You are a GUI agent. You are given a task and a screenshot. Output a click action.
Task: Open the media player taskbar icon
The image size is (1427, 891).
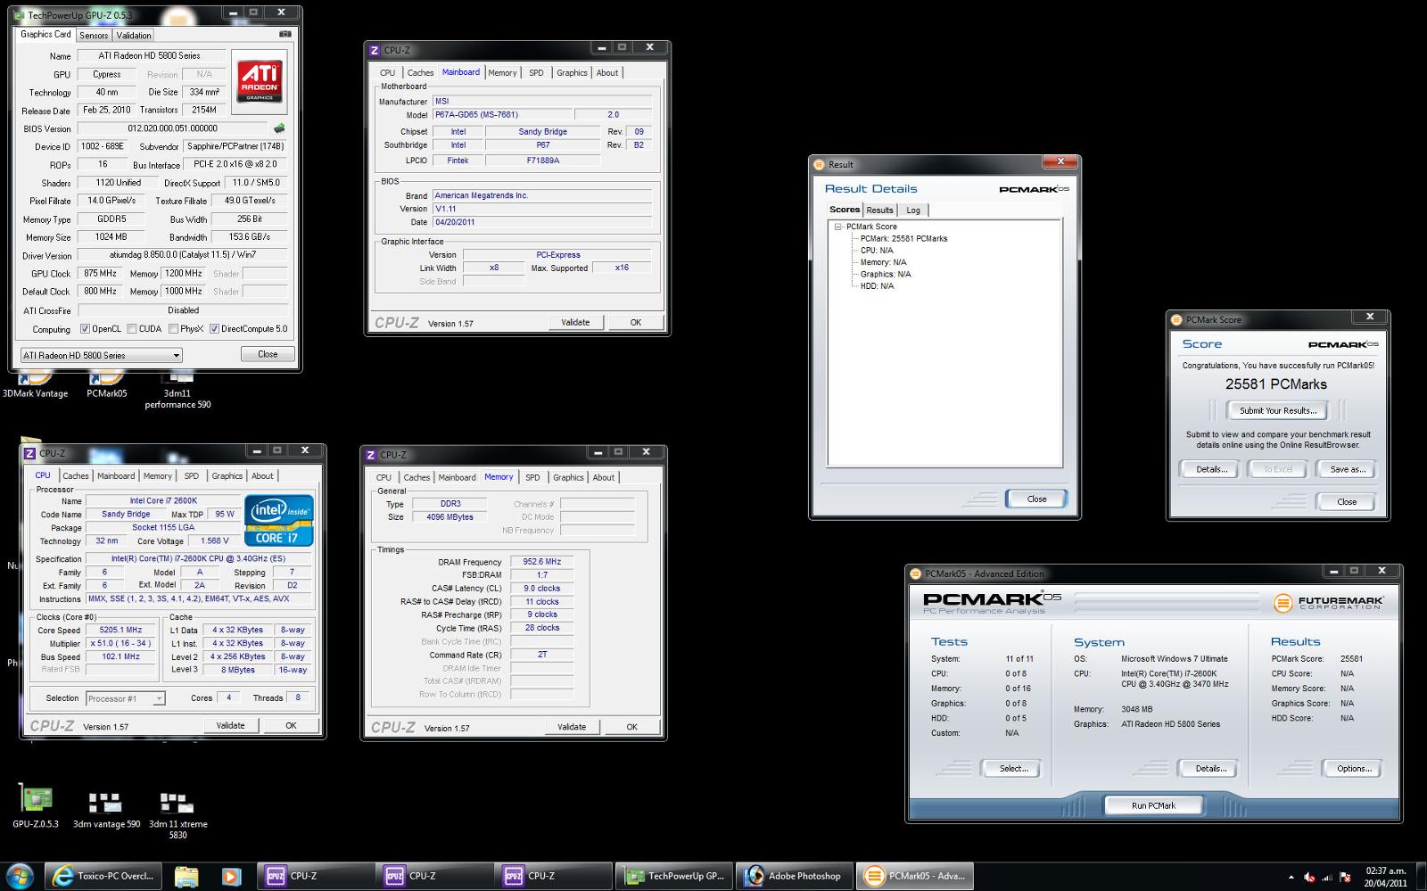(231, 876)
